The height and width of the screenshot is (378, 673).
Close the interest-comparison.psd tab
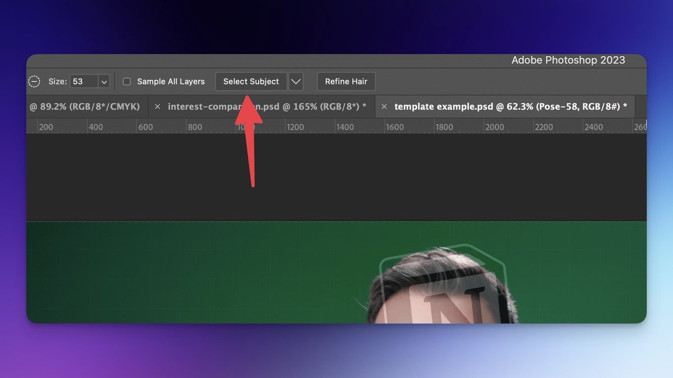[157, 106]
